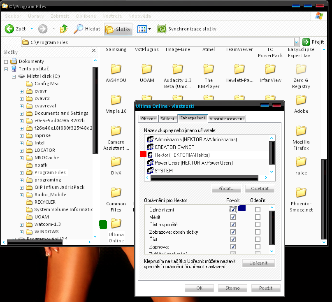The width and height of the screenshot is (332, 302).
Task: Select the rajce folder icon
Action: tap(301, 162)
